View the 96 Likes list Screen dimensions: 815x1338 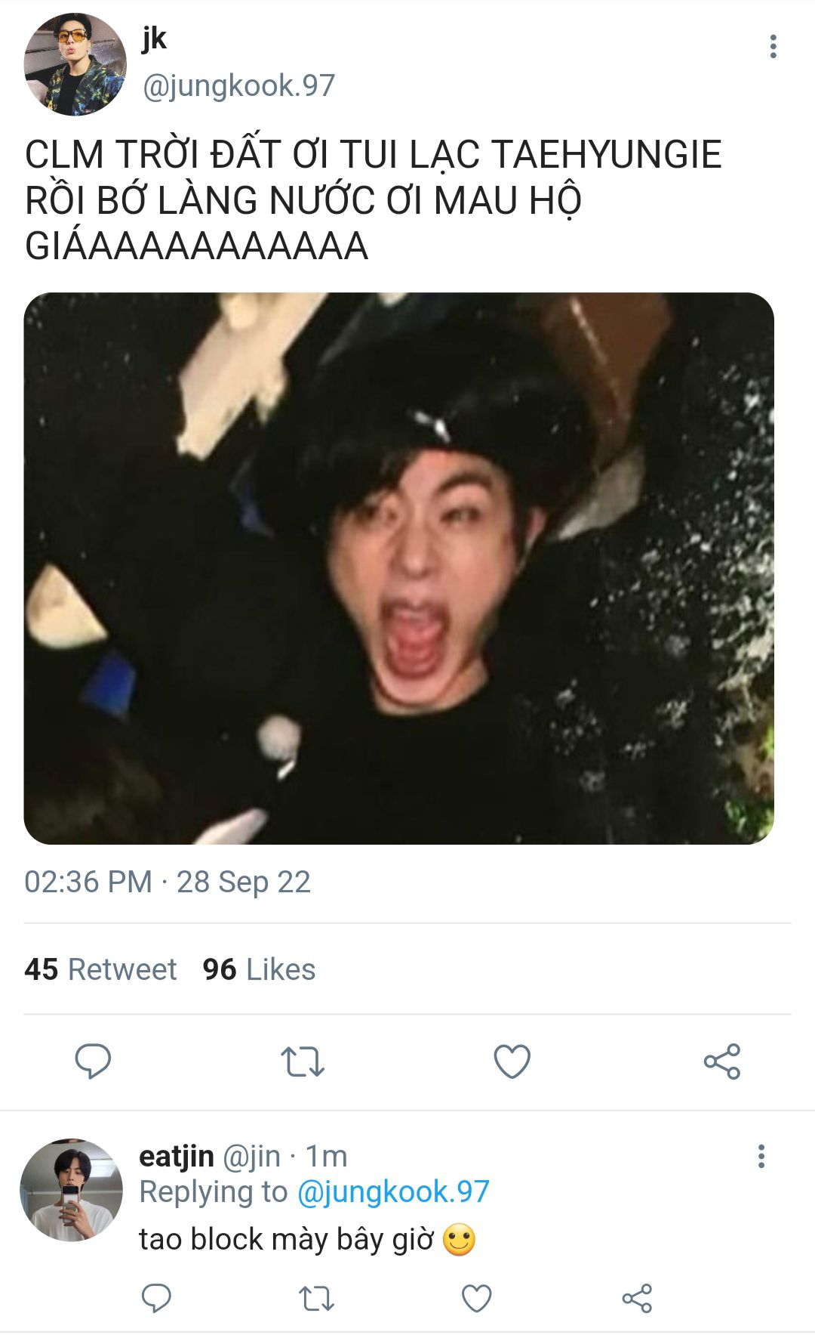coord(259,969)
